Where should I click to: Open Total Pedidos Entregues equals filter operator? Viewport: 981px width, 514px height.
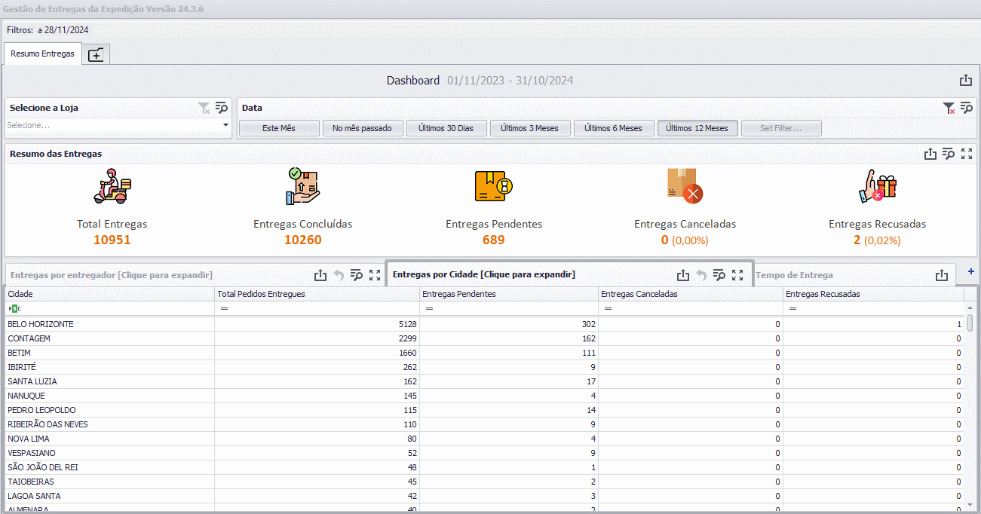[224, 309]
